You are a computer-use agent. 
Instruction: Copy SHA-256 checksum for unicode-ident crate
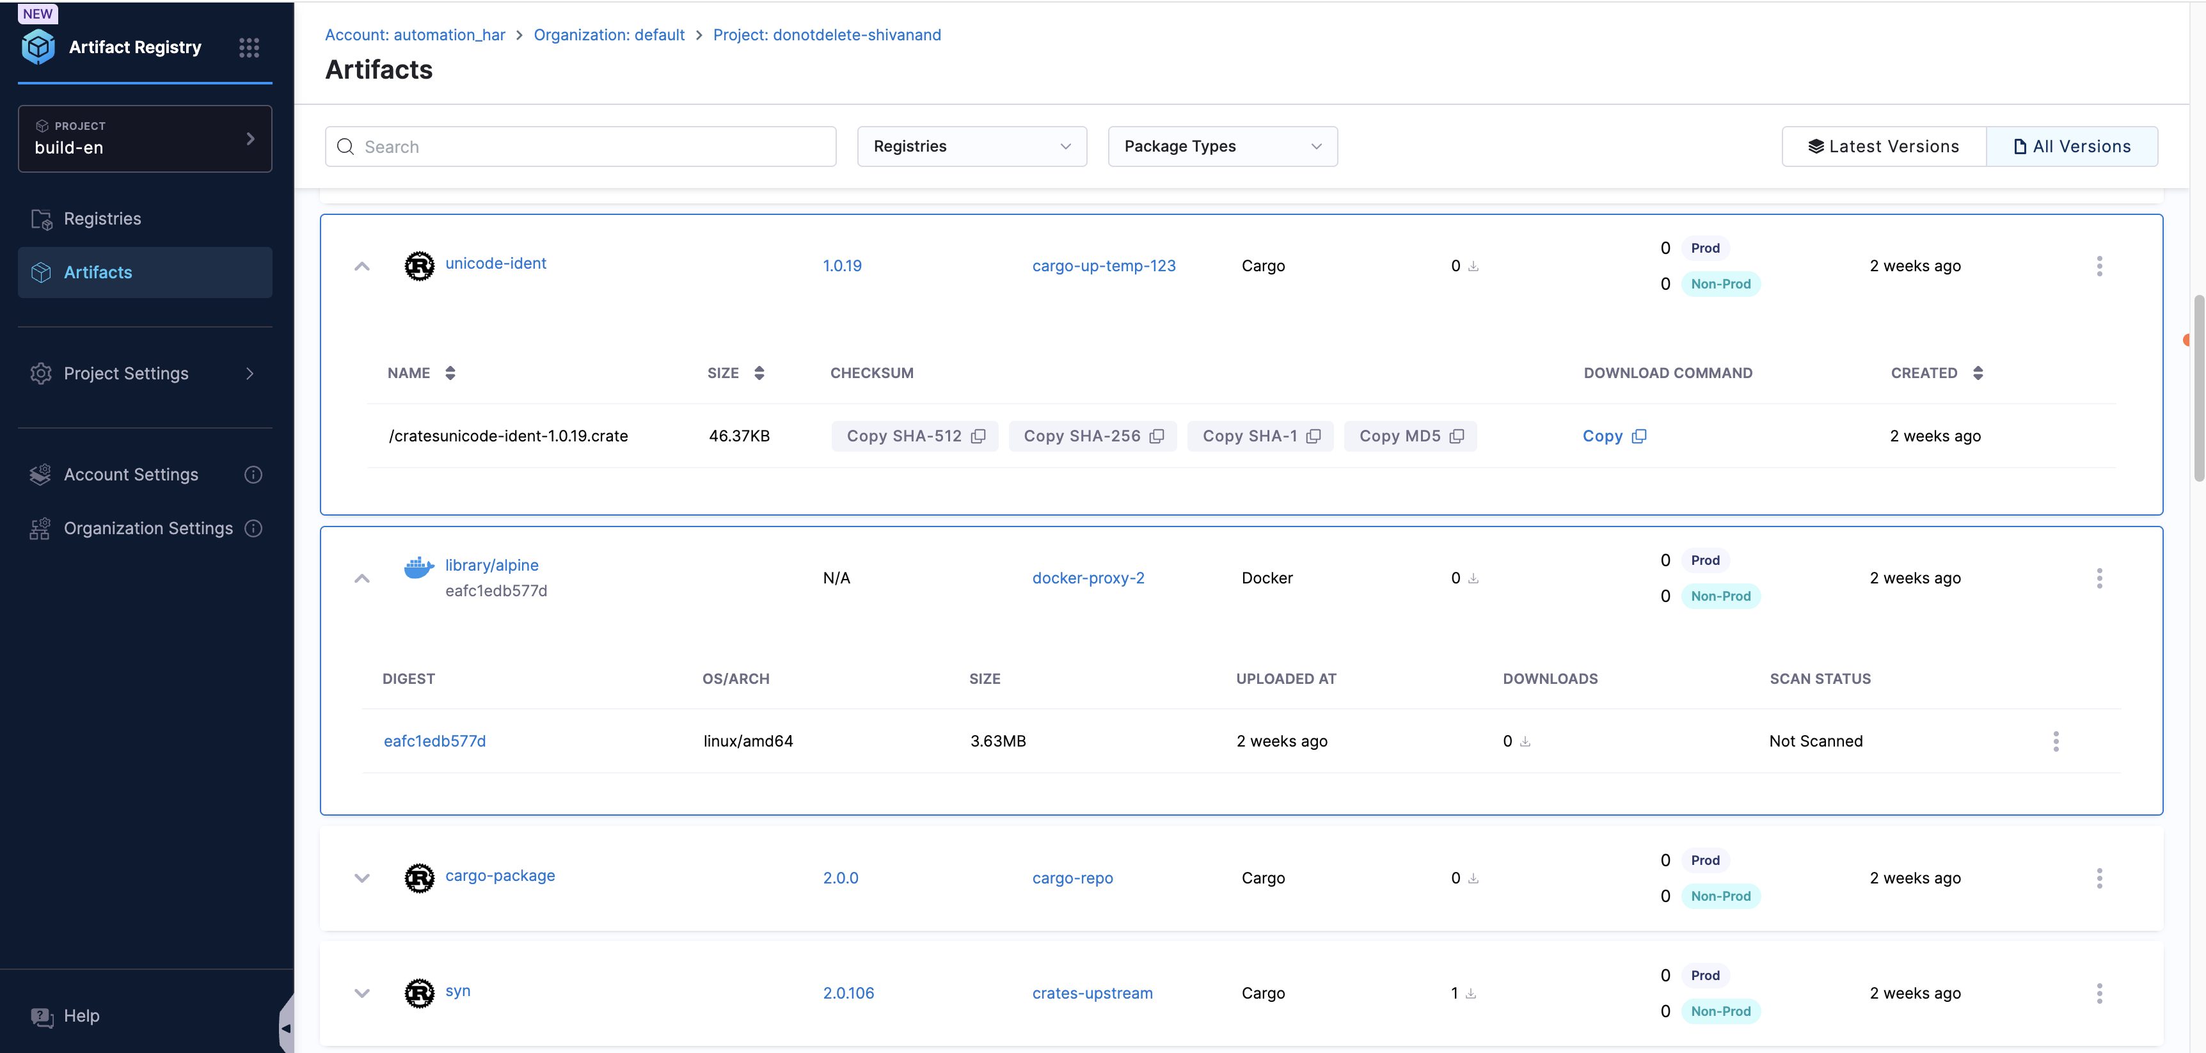1093,436
